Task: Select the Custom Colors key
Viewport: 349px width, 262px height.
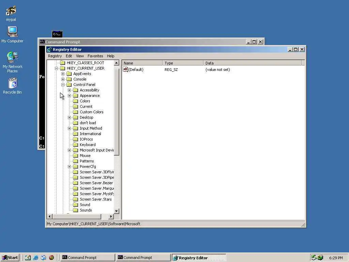Action: (91, 112)
